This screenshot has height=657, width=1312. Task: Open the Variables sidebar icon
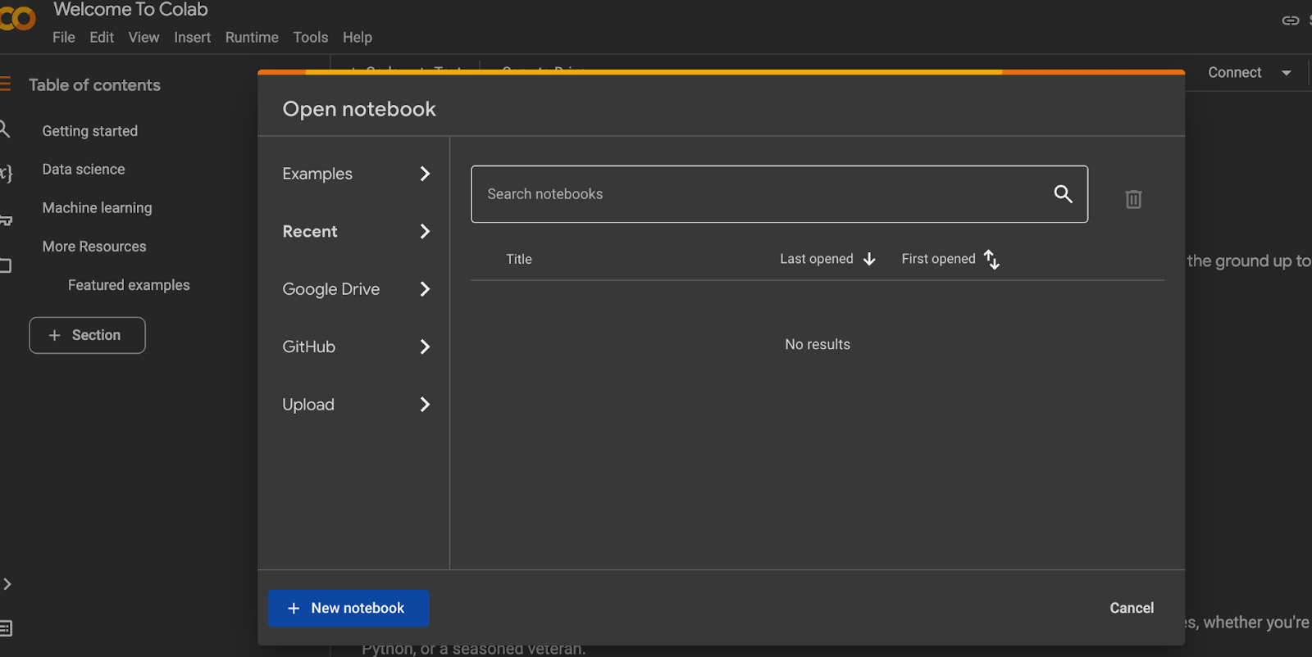pos(6,173)
